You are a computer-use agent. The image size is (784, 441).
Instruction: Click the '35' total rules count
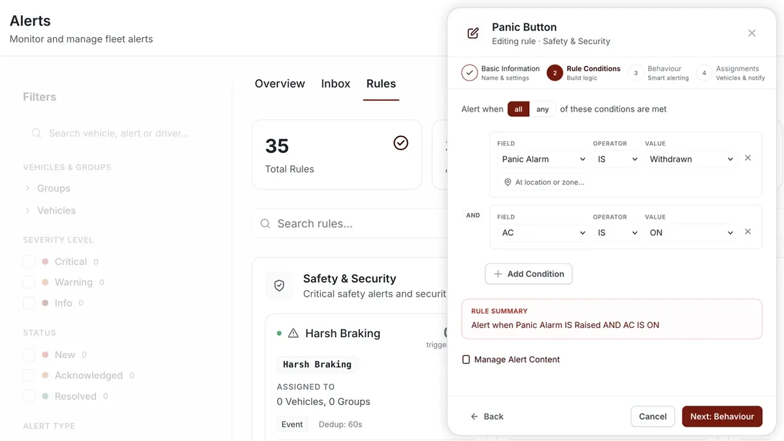point(277,146)
